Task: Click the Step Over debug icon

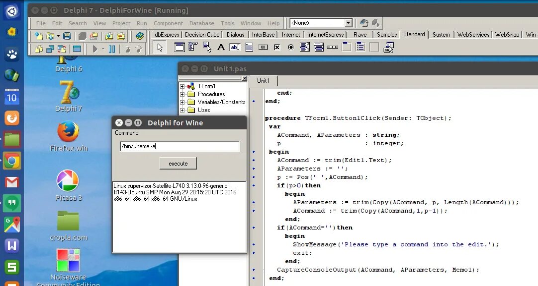Action: point(139,49)
